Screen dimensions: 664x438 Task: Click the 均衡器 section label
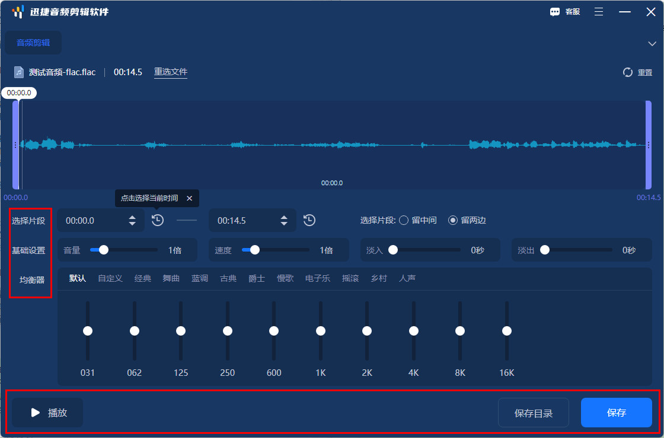coord(32,280)
